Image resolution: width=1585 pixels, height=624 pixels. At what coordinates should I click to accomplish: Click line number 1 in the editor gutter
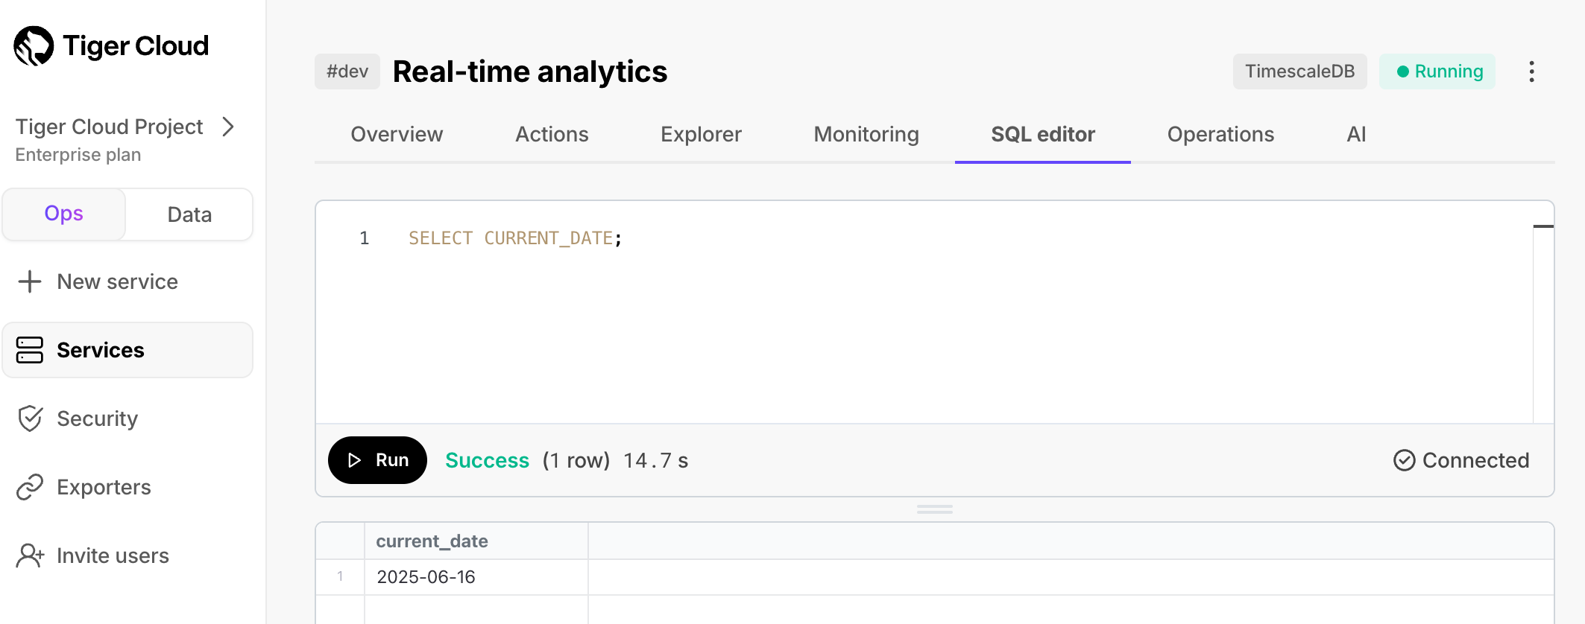coord(365,238)
